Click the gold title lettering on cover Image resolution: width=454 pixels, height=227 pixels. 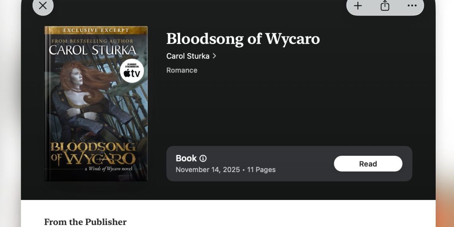(93, 153)
